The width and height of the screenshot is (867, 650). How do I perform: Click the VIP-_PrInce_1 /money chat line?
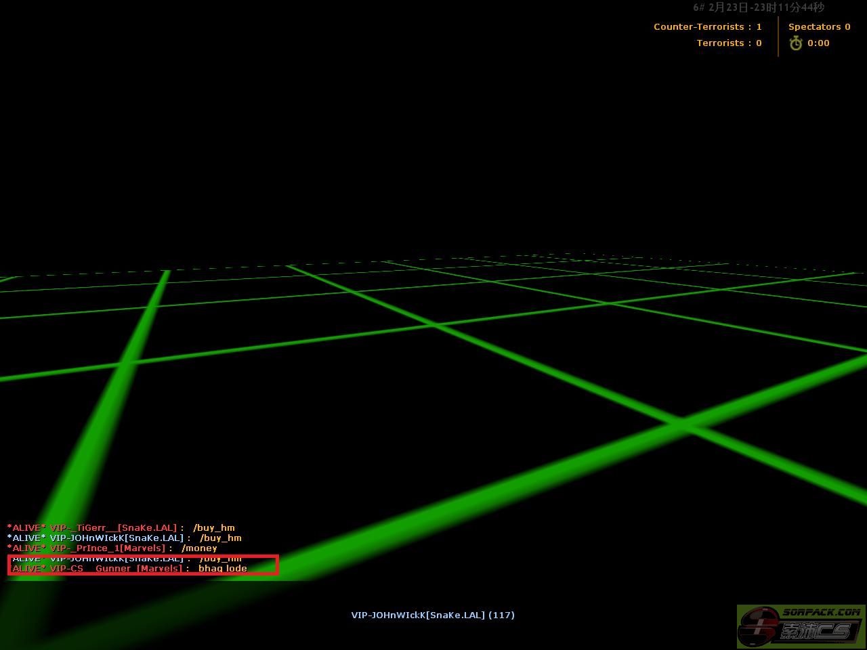click(x=112, y=548)
